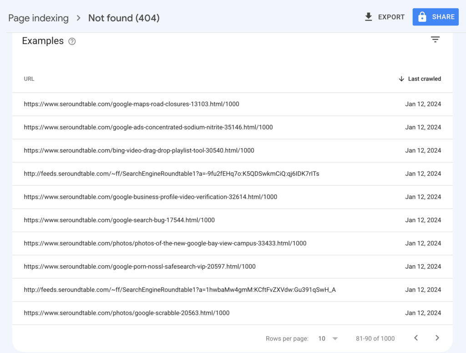This screenshot has height=353, width=466.
Task: Select the google-search-bug-17544 URL row
Action: pyautogui.click(x=119, y=220)
